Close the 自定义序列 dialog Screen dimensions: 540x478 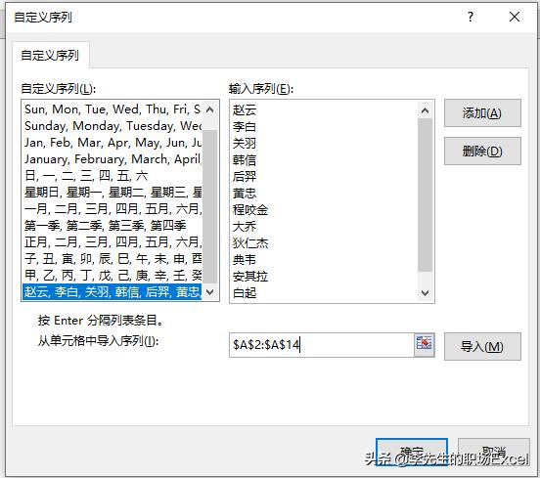pos(515,17)
